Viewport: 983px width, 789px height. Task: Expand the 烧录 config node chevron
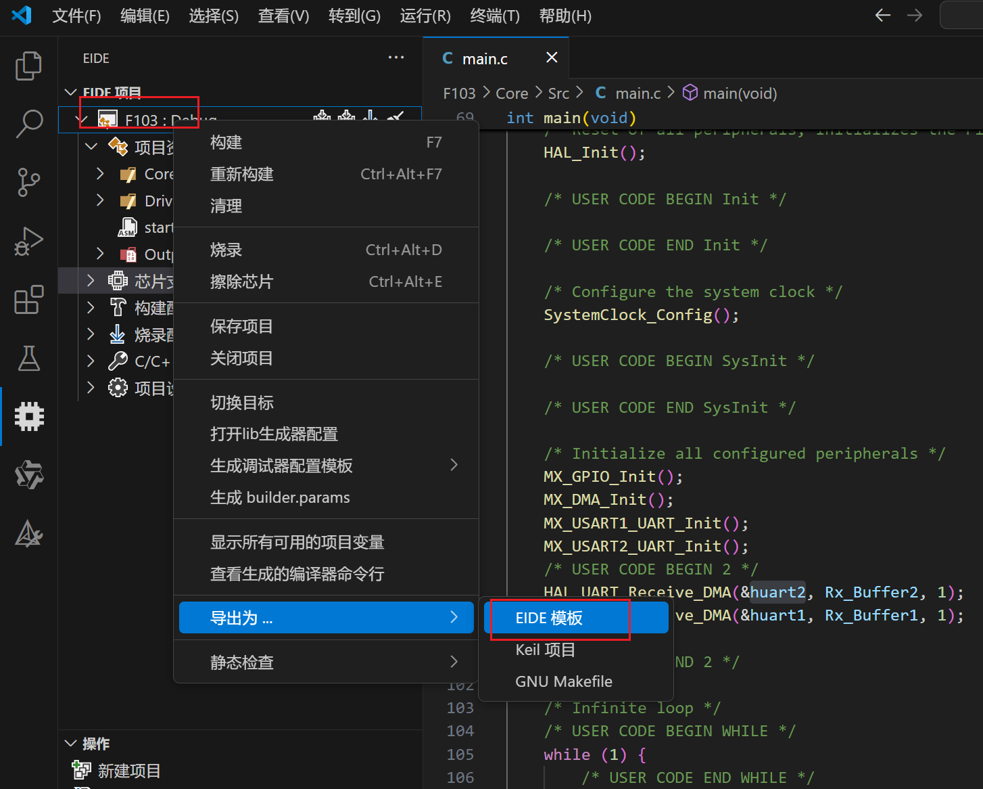[91, 334]
